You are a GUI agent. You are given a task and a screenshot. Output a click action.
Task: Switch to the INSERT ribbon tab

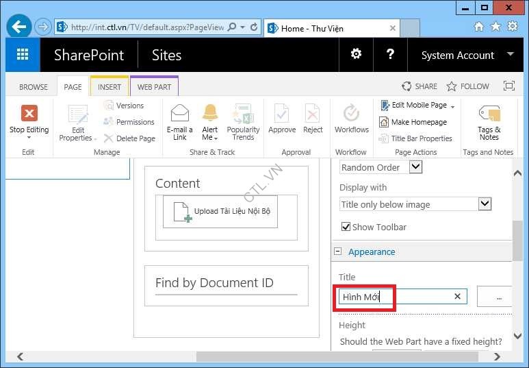tap(109, 87)
